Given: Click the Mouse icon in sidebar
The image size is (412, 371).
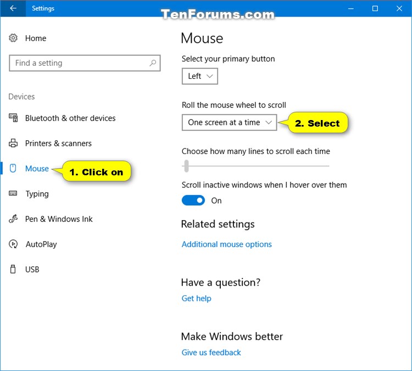Looking at the screenshot, I should pyautogui.click(x=13, y=168).
